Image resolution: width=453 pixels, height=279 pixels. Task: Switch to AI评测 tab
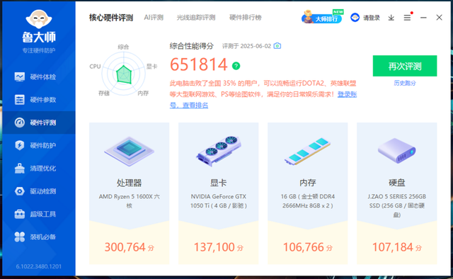tap(154, 18)
